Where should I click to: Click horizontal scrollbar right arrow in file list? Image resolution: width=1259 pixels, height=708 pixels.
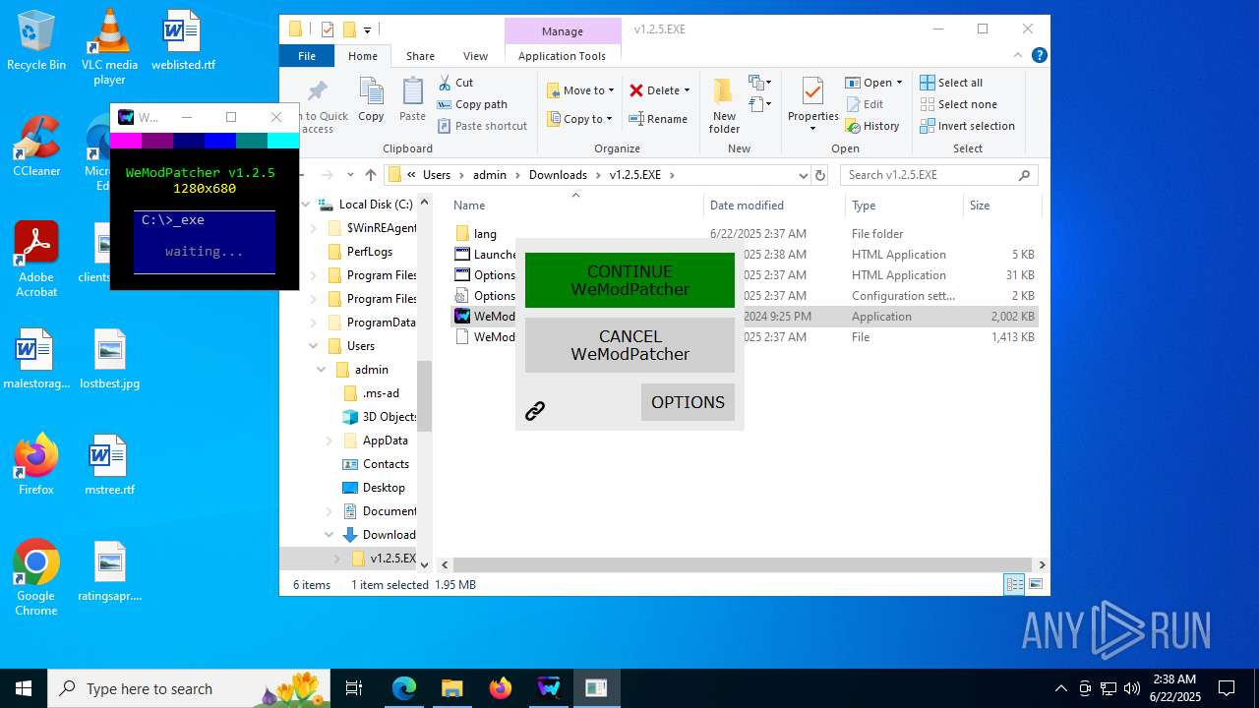[1042, 565]
